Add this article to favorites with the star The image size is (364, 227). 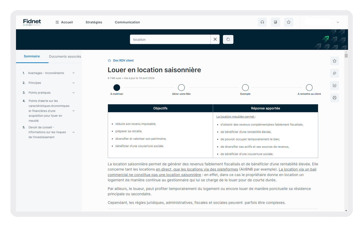335,61
